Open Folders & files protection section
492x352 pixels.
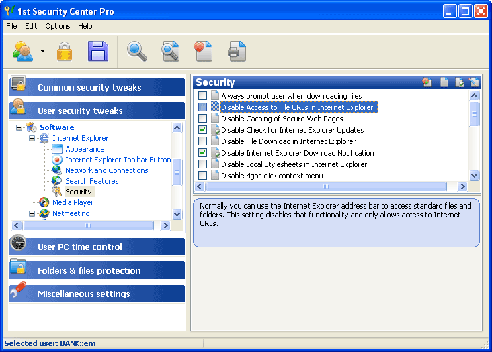point(97,270)
